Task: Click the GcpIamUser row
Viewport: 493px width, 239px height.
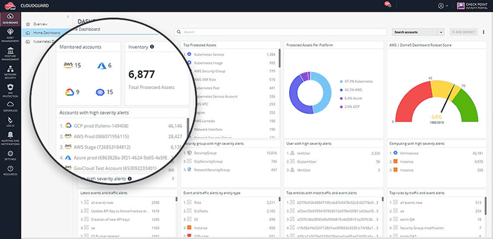Action: click(x=334, y=162)
